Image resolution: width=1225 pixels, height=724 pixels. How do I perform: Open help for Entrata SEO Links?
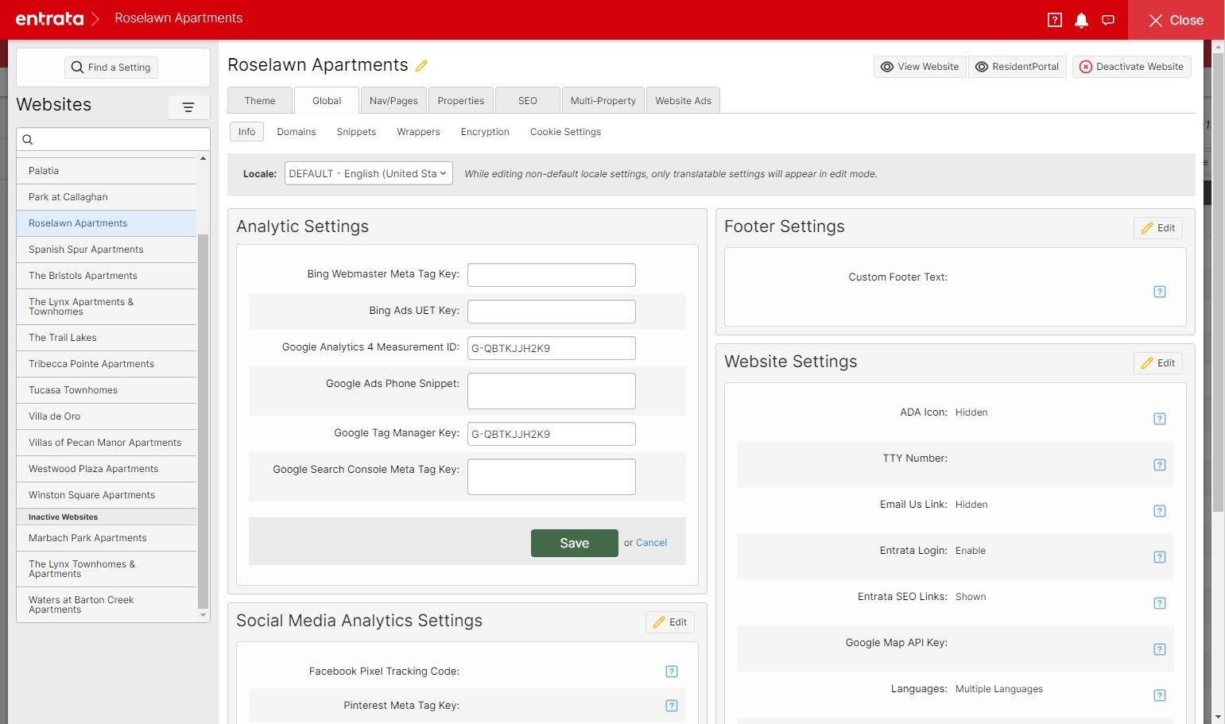(1160, 603)
